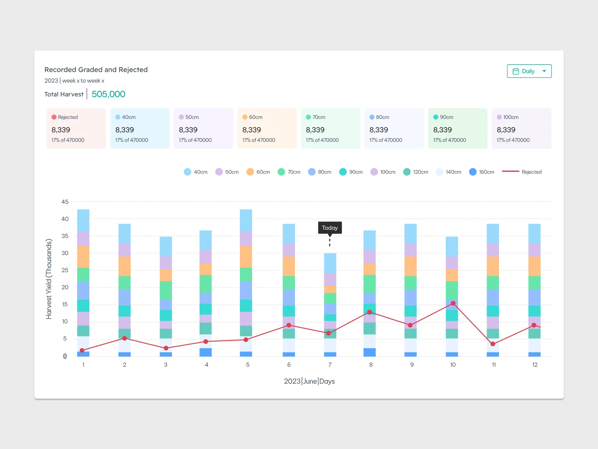This screenshot has height=449, width=598.
Task: Click Rejected line point on day 6
Action: tap(289, 325)
